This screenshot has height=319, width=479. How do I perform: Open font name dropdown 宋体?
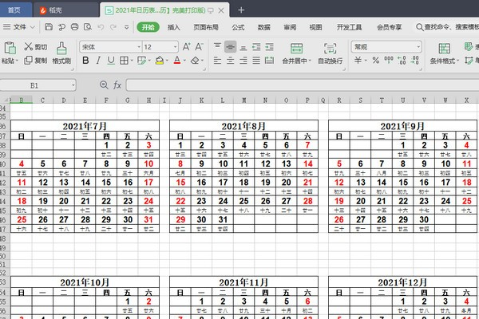pos(139,47)
